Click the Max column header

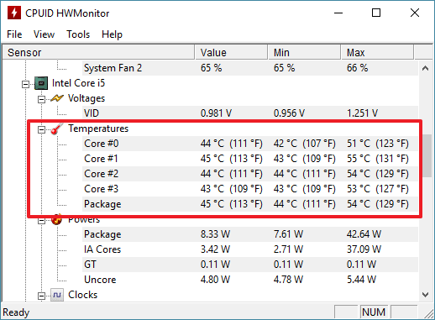[x=377, y=52]
